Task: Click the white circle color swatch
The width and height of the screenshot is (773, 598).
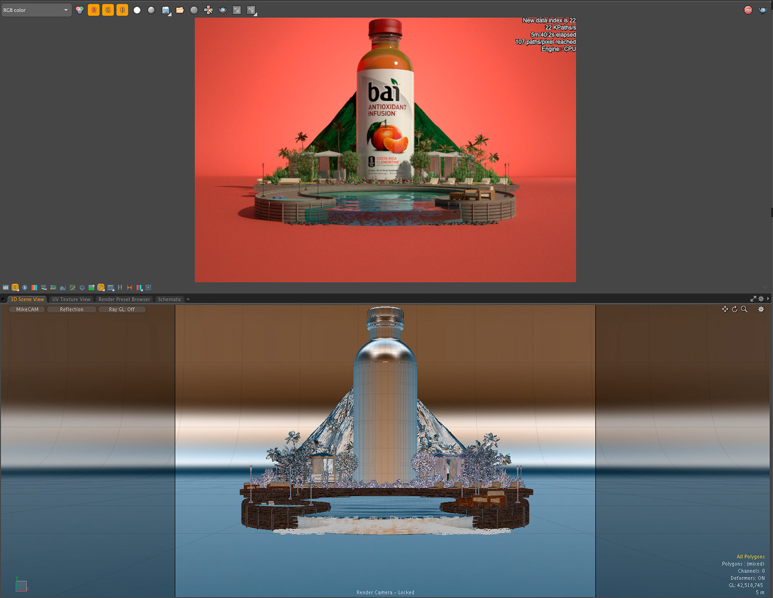Action: [137, 10]
